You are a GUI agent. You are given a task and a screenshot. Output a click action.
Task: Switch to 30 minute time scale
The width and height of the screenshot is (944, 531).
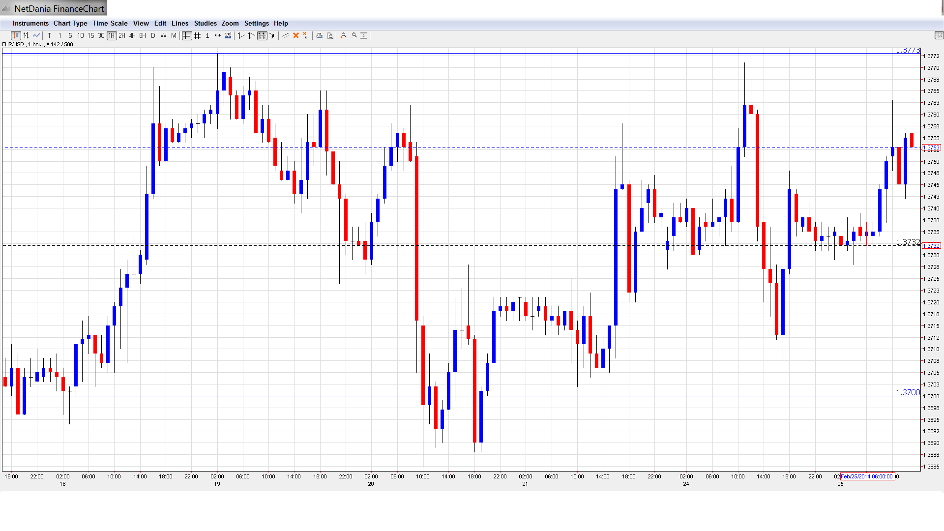101,35
